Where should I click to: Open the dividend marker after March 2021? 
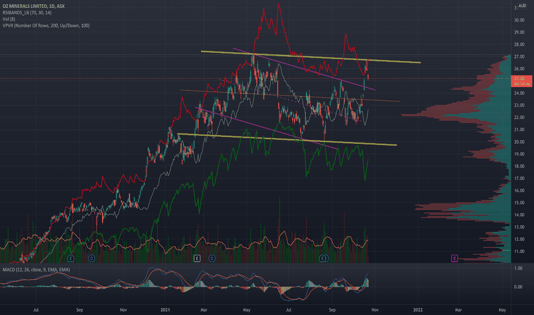point(212,258)
